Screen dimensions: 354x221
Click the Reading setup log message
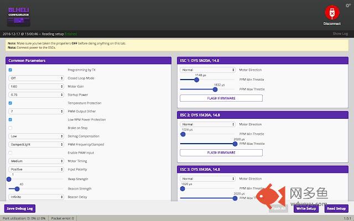pos(40,34)
